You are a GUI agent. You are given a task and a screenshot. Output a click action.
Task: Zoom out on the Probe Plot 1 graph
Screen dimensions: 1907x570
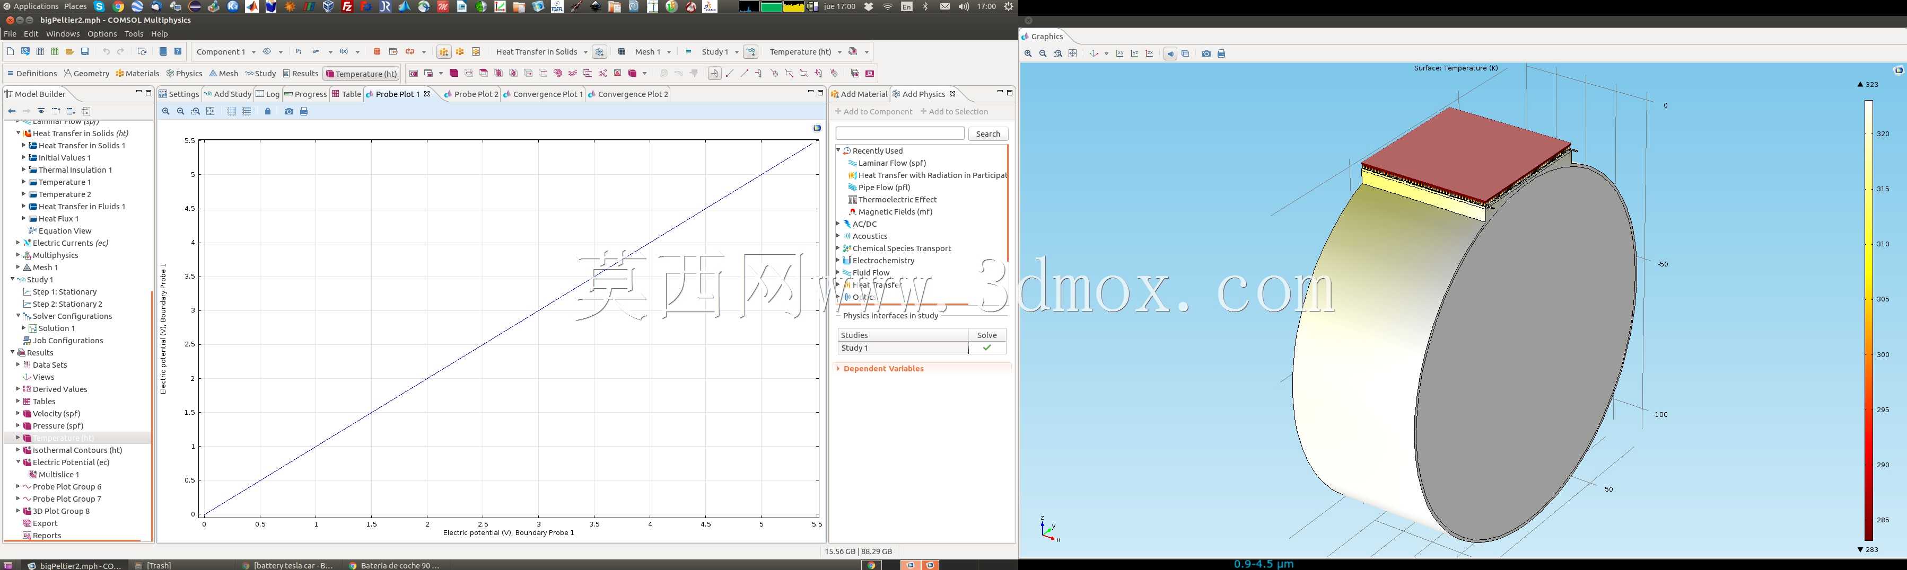pos(181,112)
